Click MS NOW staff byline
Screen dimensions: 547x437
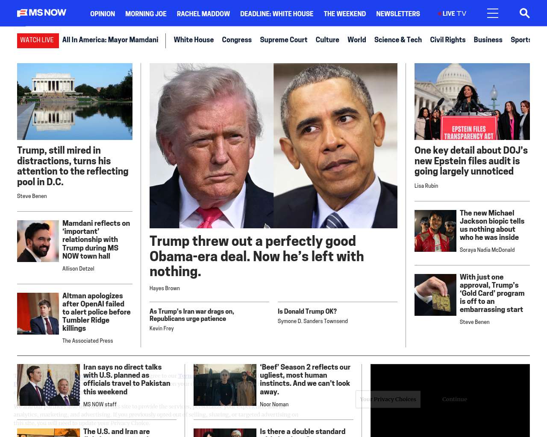click(100, 405)
